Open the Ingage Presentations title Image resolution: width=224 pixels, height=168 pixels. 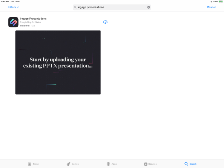tap(33, 19)
